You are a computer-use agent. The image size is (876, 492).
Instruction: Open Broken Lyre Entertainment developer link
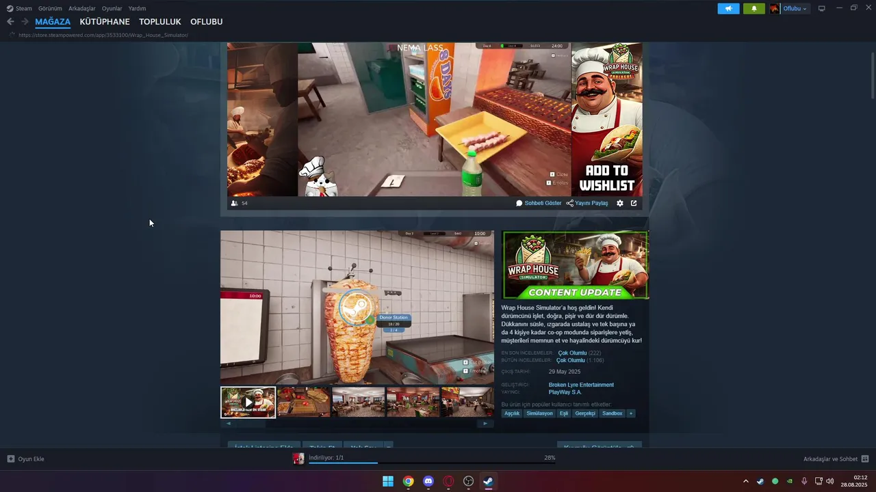pos(581,385)
